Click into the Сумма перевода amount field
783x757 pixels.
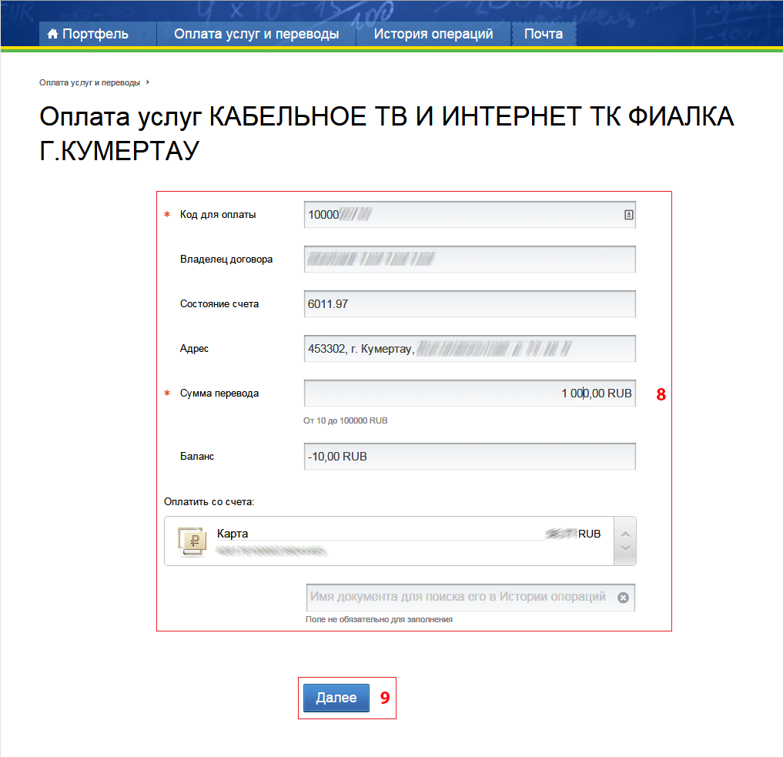tap(470, 394)
